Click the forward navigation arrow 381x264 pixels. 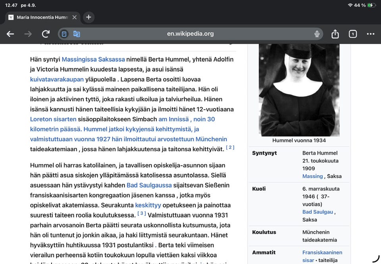[28, 34]
